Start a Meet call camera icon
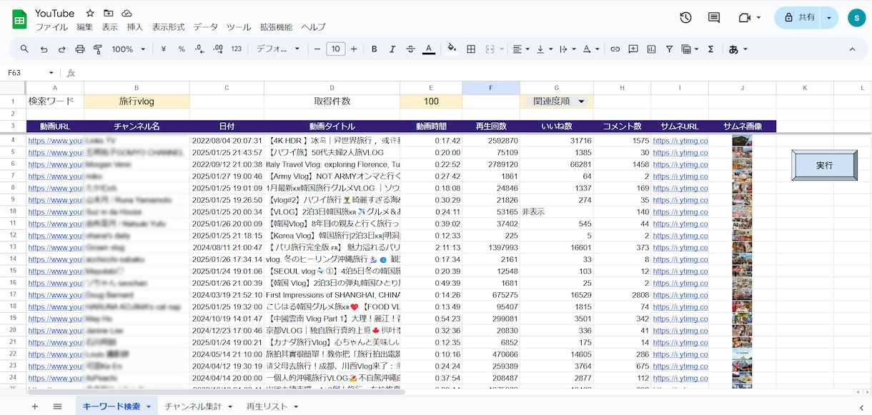Screen dimensions: 872x415 (x=745, y=18)
